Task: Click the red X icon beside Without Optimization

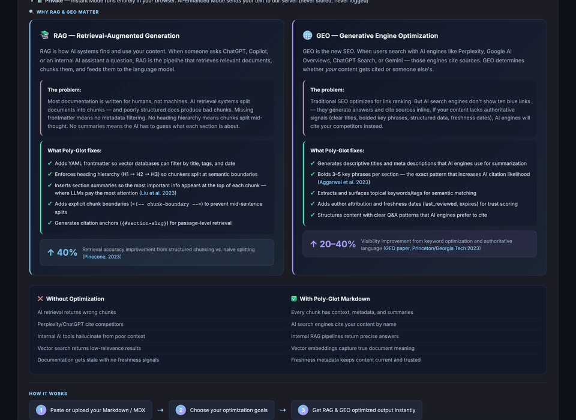Action: click(x=40, y=299)
